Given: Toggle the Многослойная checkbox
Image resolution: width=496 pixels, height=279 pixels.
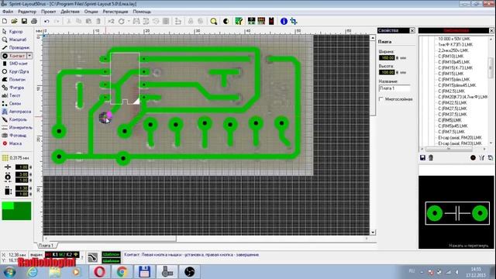Looking at the screenshot, I should tap(381, 99).
